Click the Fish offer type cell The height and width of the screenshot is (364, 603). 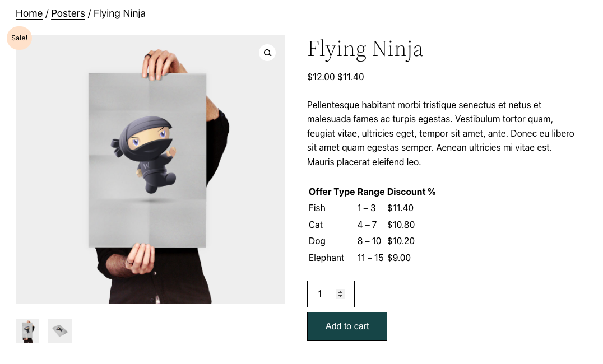tap(317, 208)
